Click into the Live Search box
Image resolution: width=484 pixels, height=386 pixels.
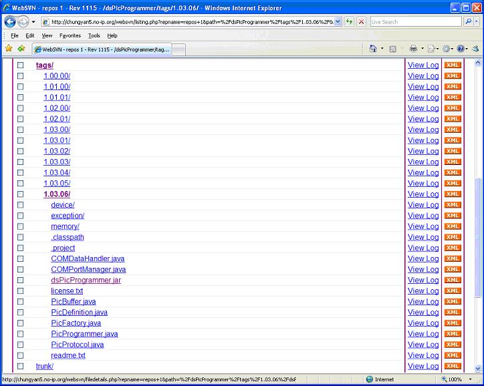[416, 21]
